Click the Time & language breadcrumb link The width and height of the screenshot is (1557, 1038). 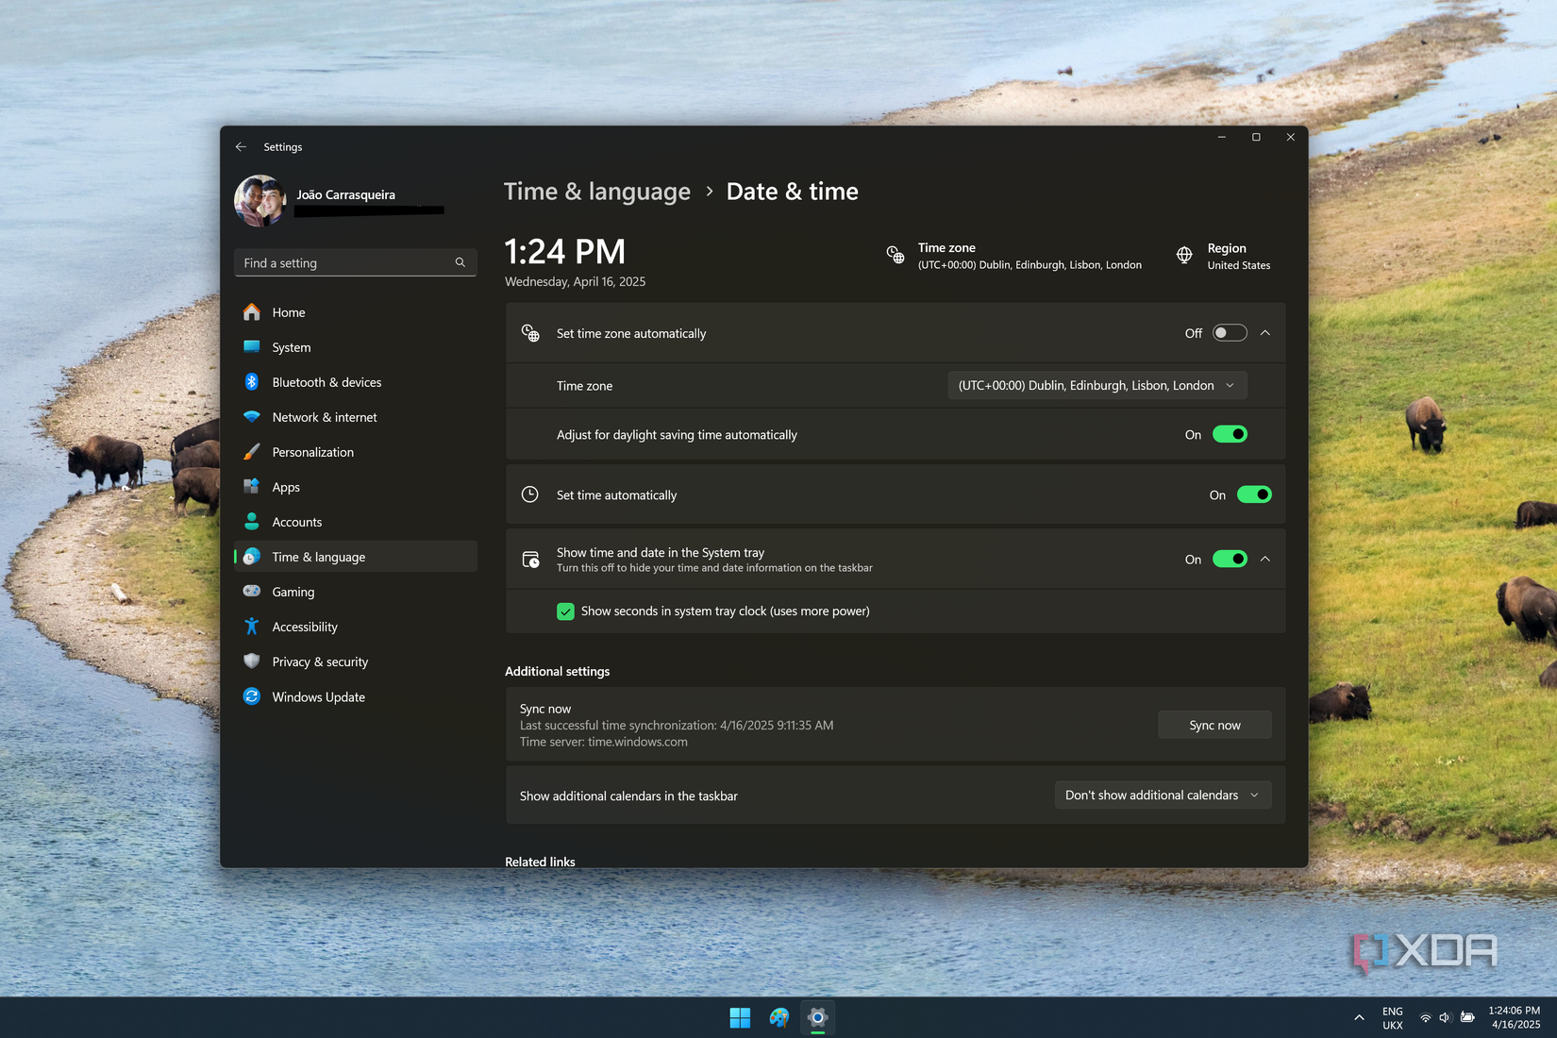[x=597, y=192]
